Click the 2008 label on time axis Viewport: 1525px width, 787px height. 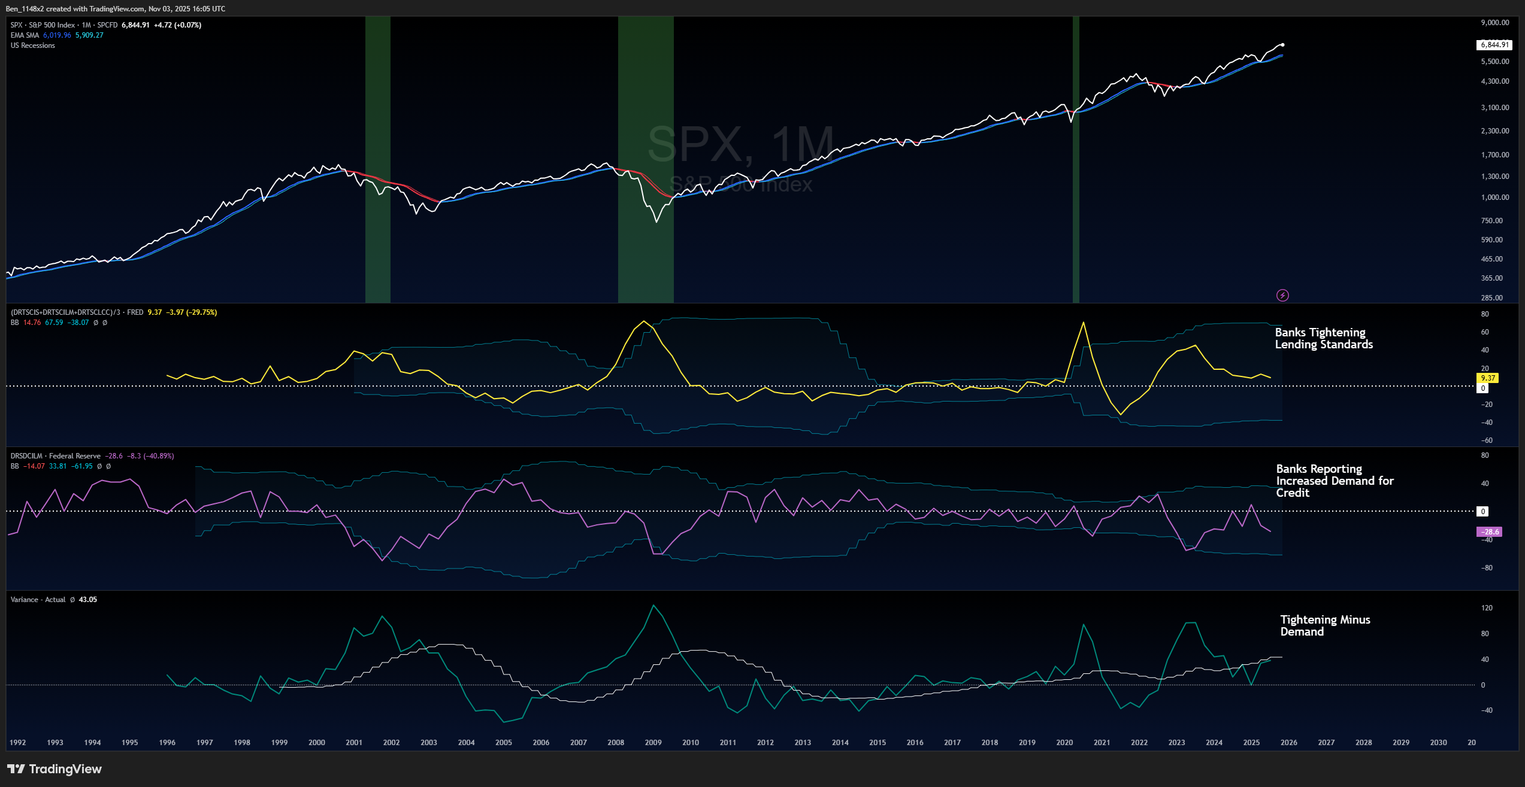616,743
